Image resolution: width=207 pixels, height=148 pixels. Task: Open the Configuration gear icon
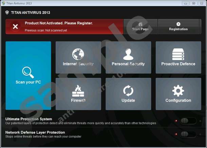pyautogui.click(x=178, y=91)
